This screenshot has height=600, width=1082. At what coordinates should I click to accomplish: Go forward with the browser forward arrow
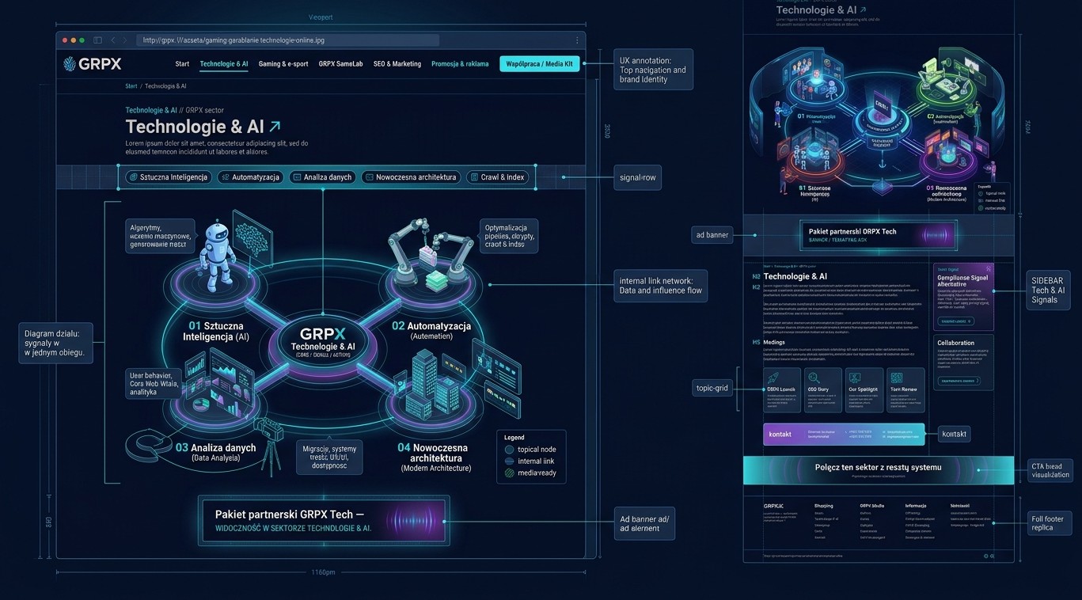coord(127,40)
